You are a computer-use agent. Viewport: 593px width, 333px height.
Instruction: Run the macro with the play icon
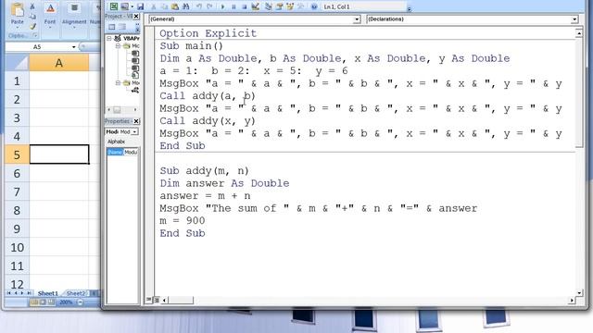click(222, 6)
